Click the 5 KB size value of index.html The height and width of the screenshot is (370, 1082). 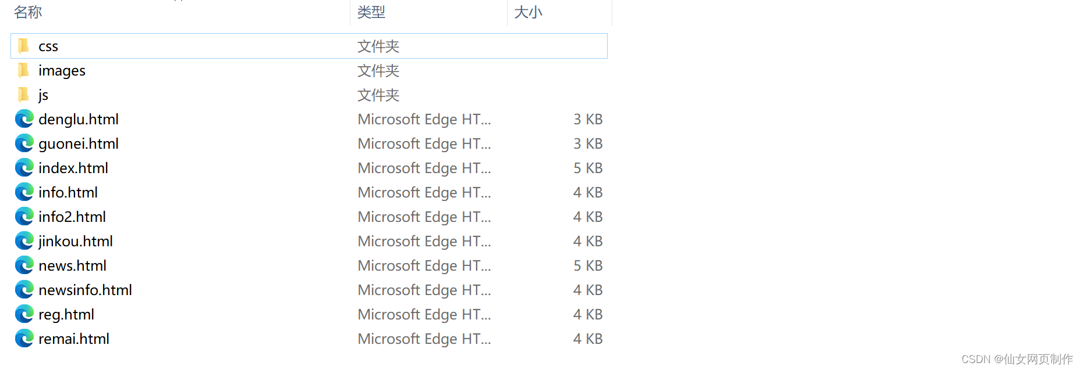tap(588, 168)
